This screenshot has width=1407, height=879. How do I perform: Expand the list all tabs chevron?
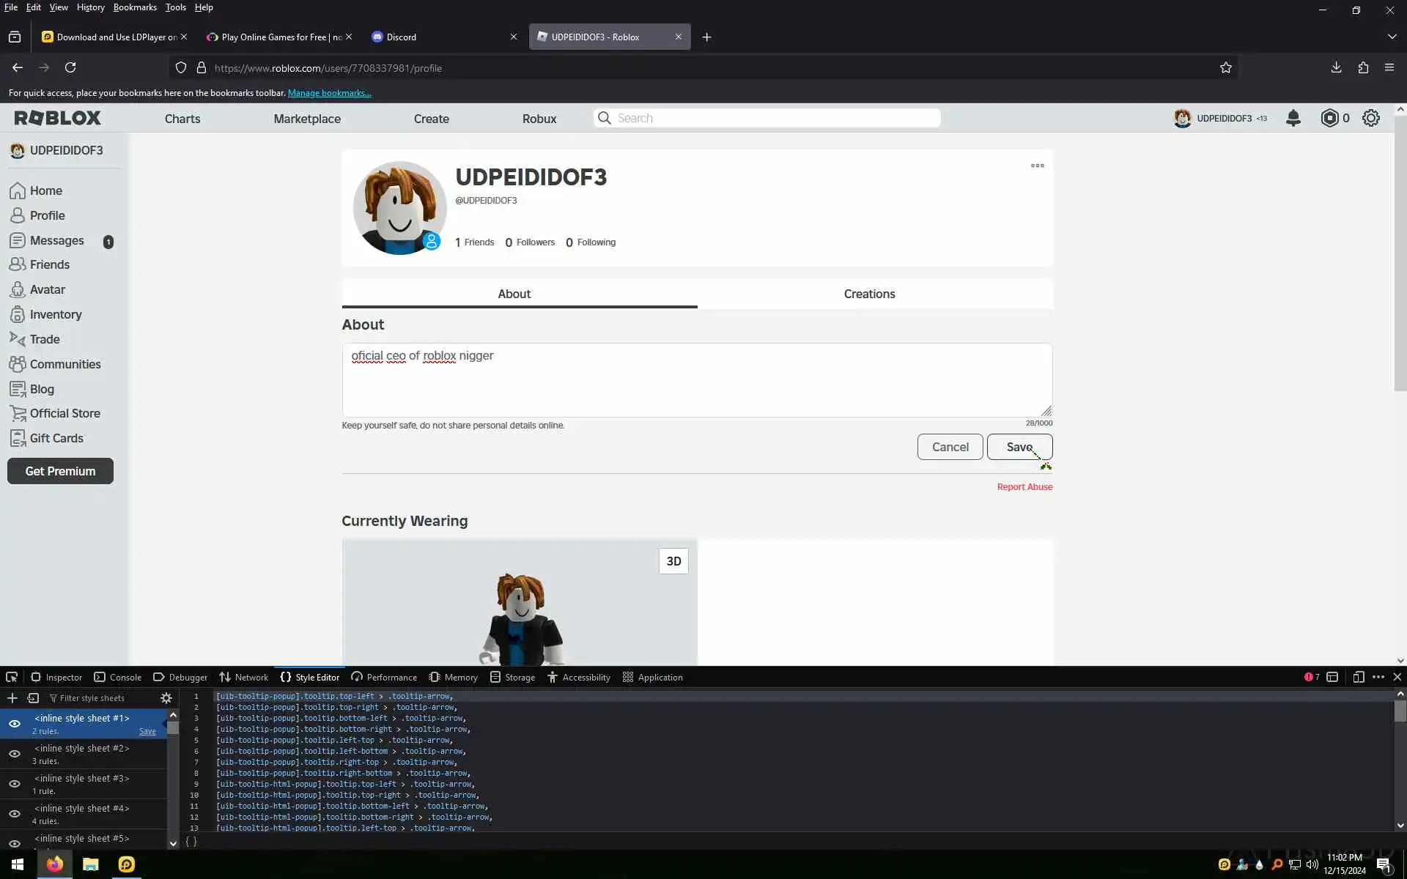1392,37
